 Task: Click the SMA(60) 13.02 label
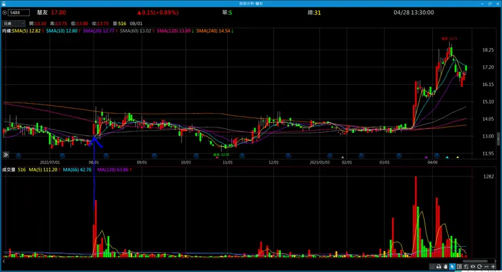pos(137,31)
